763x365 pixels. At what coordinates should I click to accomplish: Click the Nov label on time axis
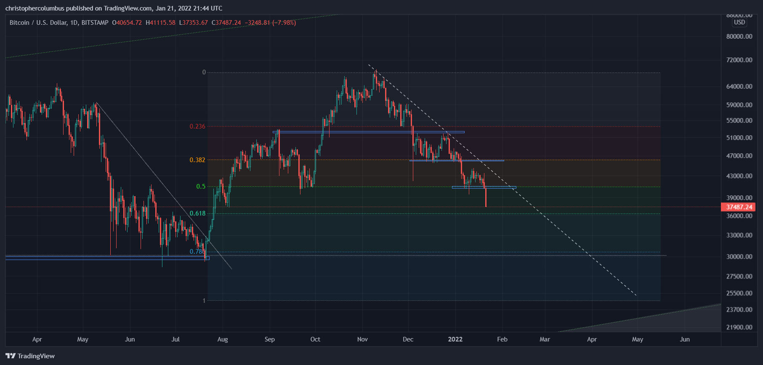pos(362,339)
